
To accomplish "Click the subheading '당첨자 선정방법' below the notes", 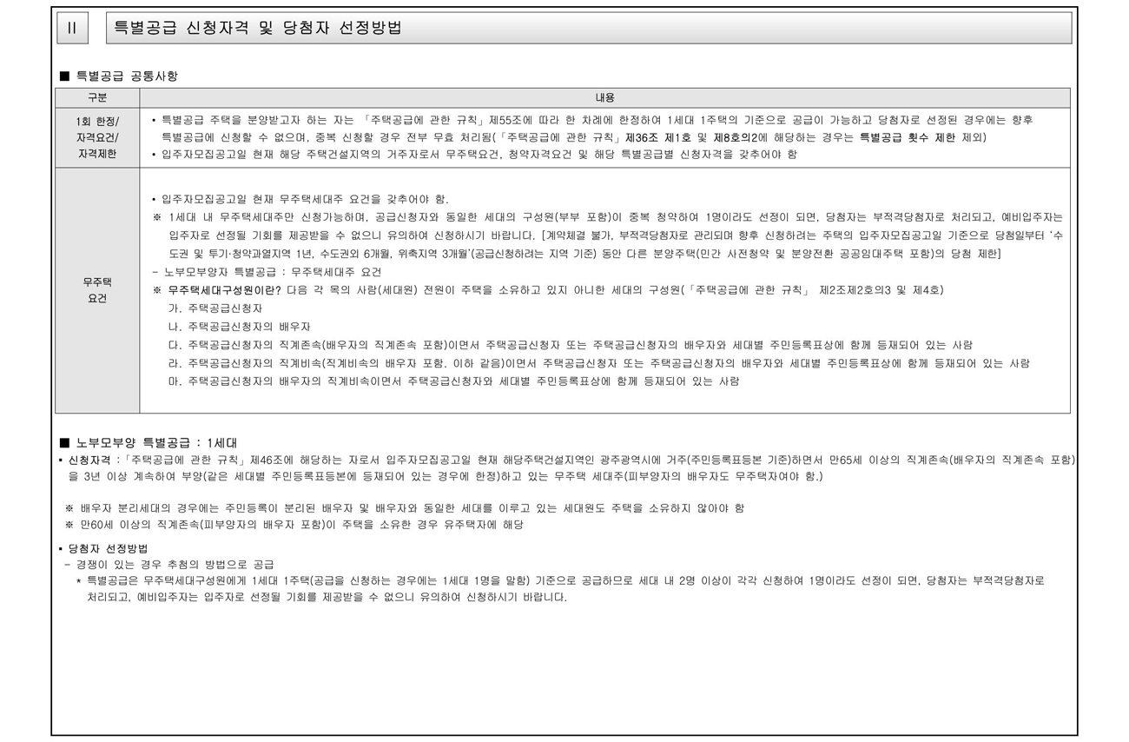I will click(106, 548).
